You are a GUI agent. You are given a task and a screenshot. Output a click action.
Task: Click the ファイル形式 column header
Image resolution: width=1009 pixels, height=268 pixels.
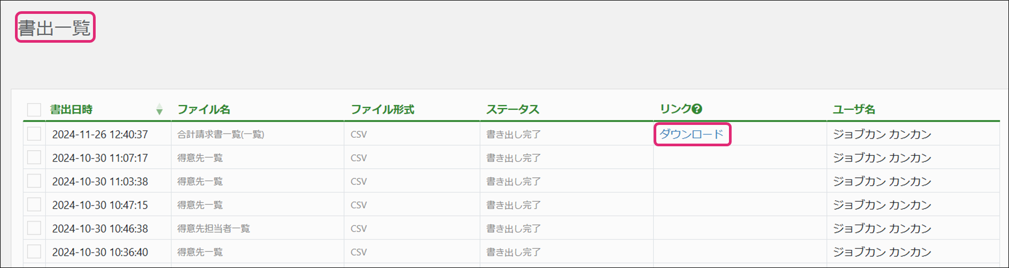click(x=382, y=109)
